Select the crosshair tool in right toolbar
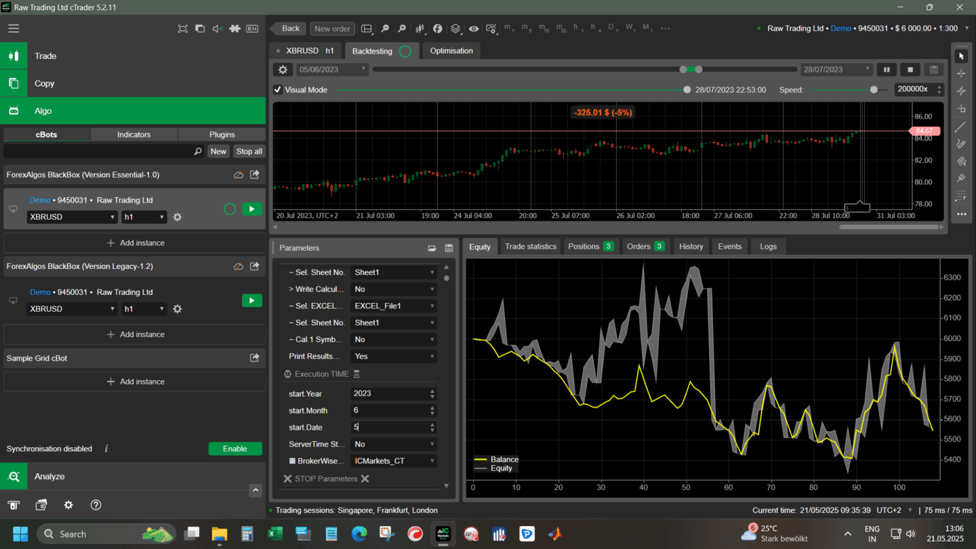This screenshot has width=976, height=549. click(960, 73)
